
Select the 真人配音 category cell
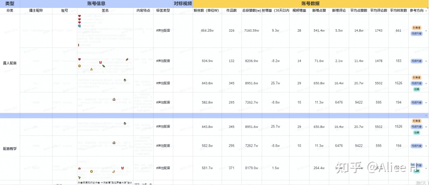[x=10, y=63]
